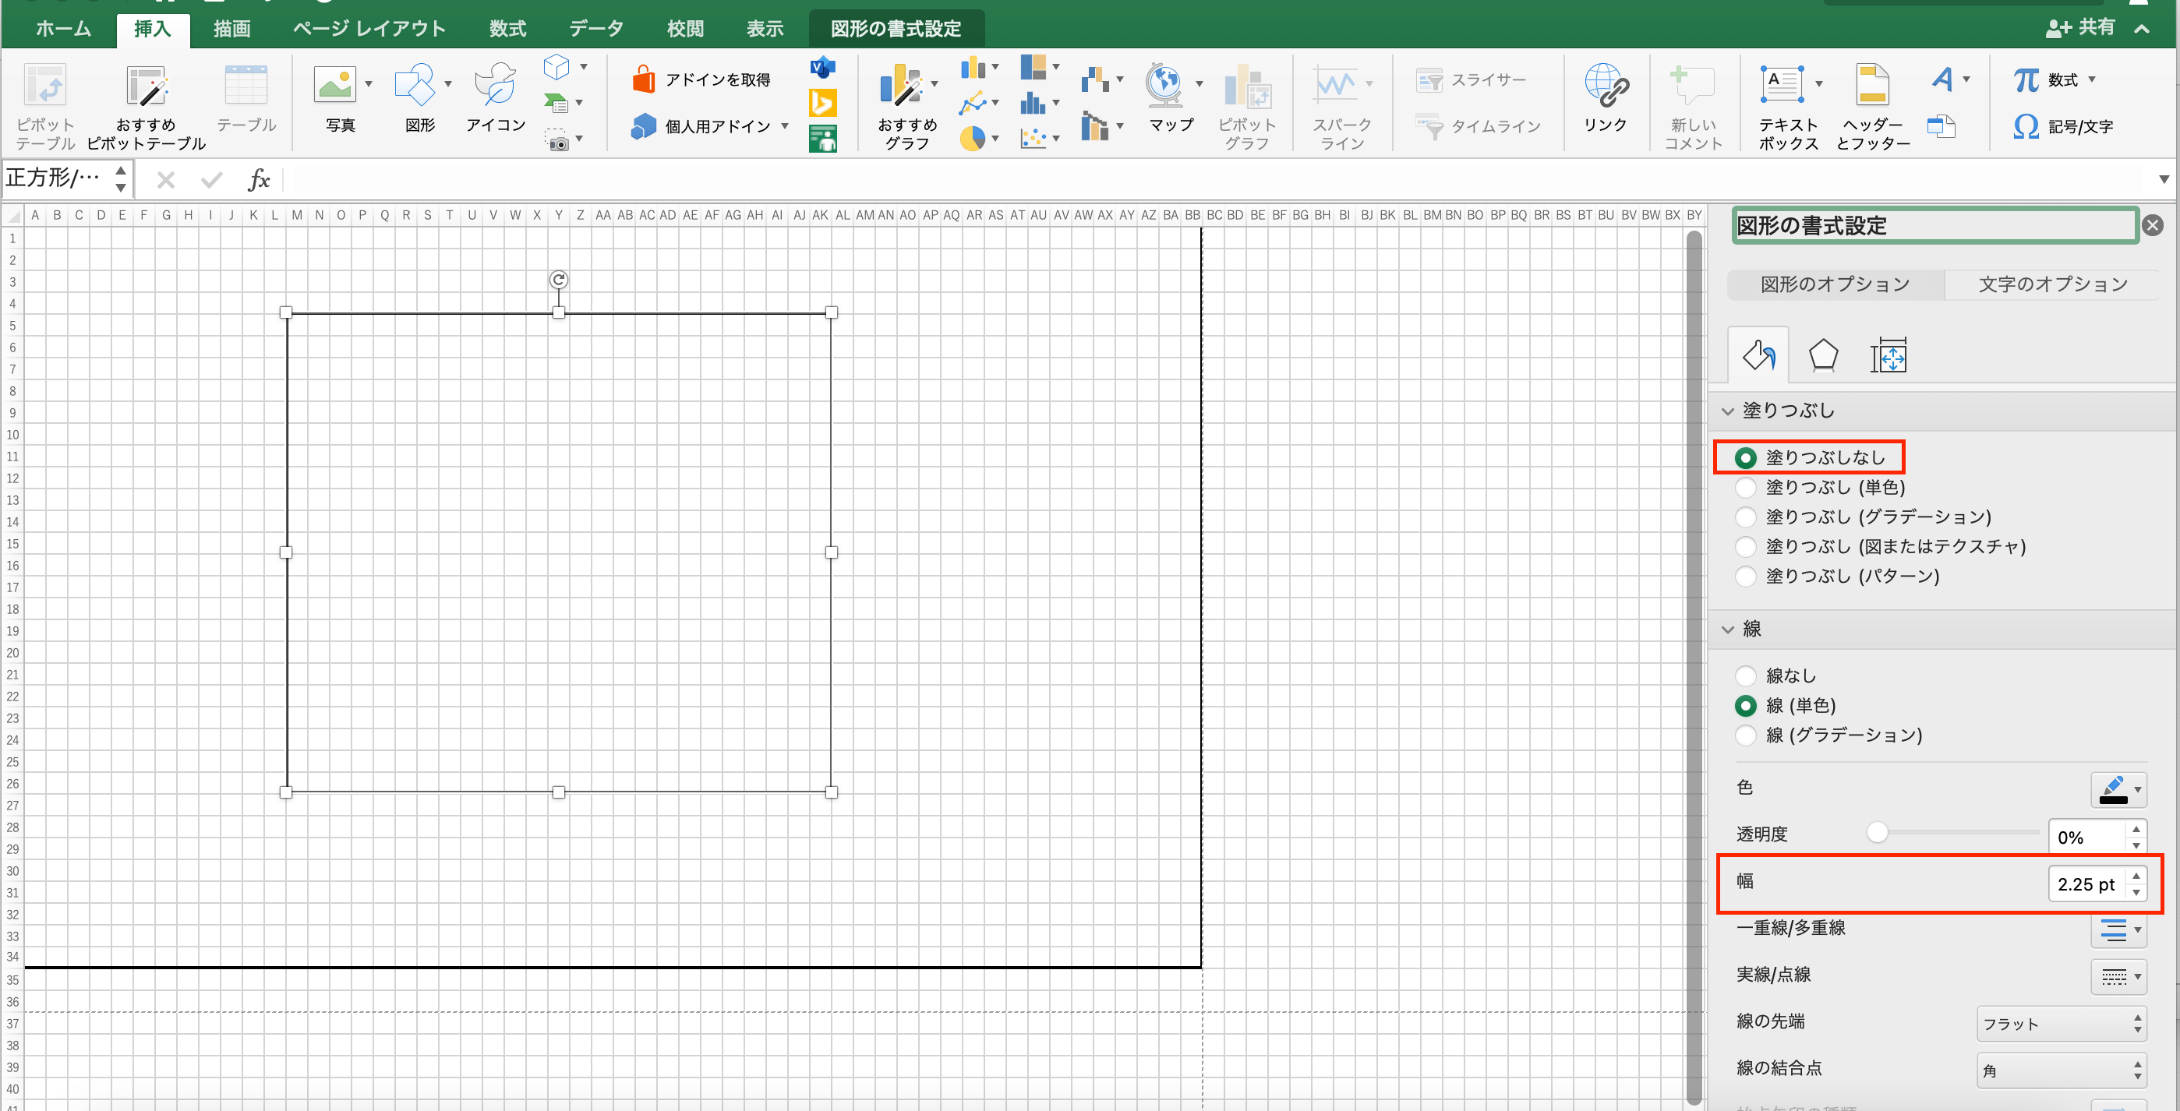Open the line color (色) picker
2180x1111 pixels.
coord(2119,789)
